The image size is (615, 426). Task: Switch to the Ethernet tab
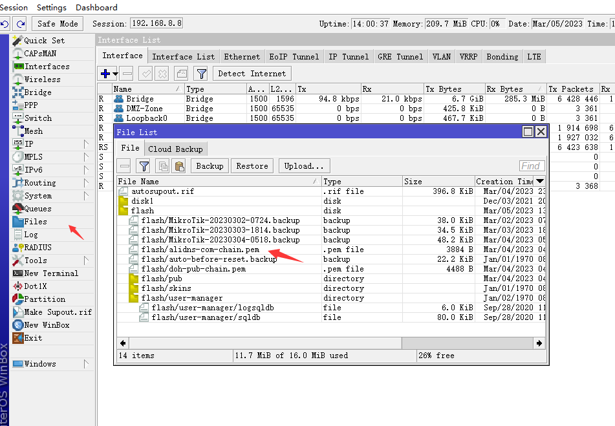[x=242, y=57]
